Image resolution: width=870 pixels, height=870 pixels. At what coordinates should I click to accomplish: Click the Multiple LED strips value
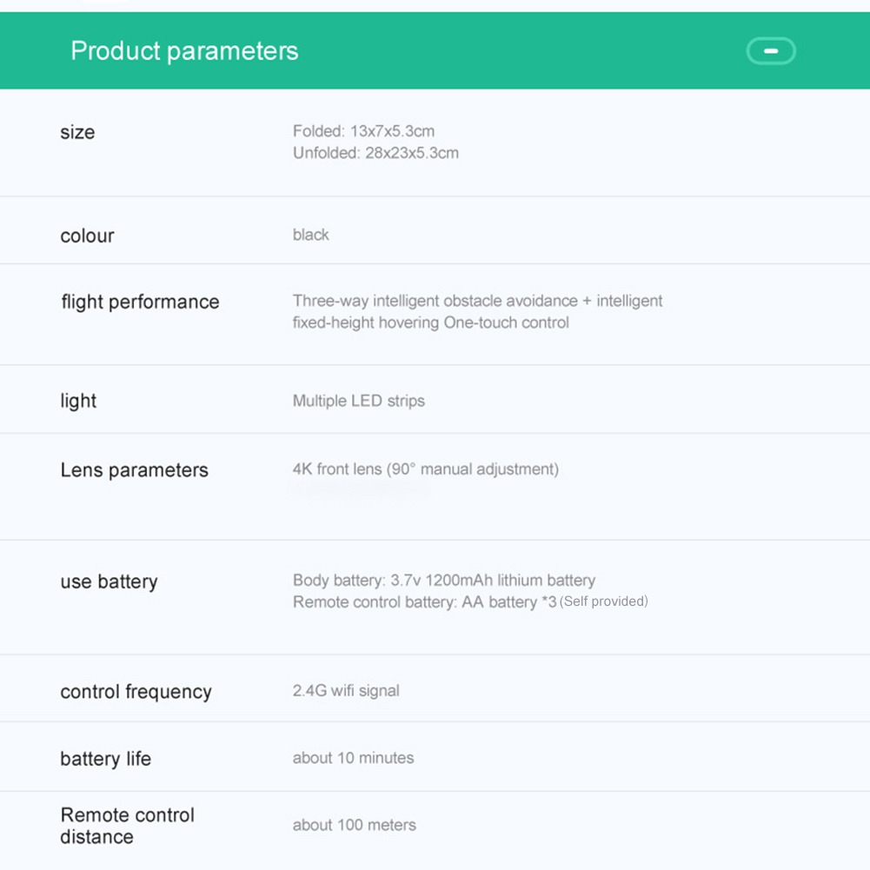click(x=358, y=401)
